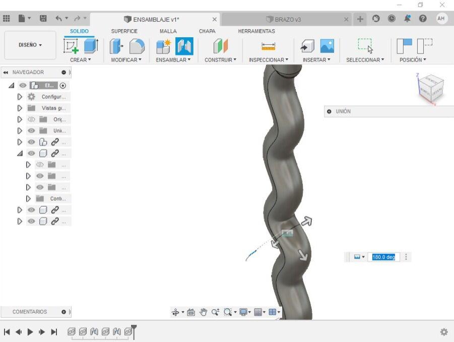This screenshot has height=342, width=454.
Task: Open the Look At tool
Action: point(191,312)
